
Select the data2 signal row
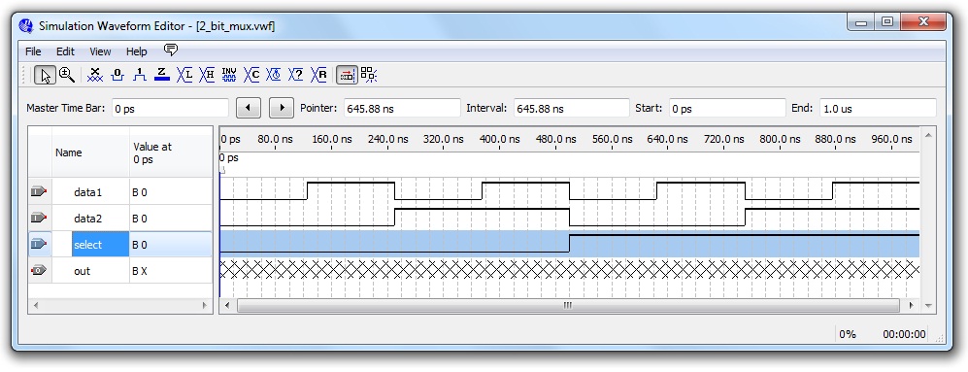[119, 219]
